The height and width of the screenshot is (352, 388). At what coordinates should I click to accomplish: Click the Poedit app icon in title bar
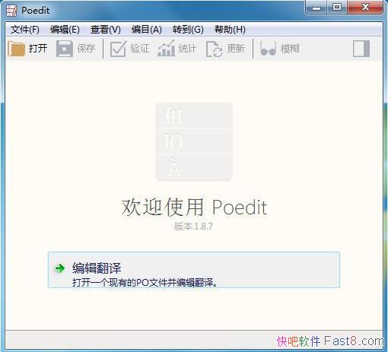click(11, 11)
